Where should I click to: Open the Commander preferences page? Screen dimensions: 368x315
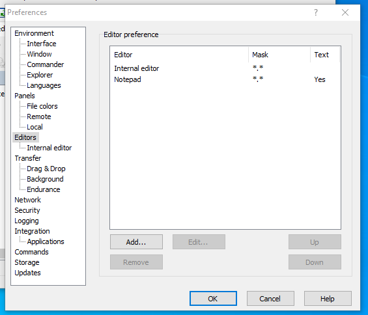(x=46, y=64)
